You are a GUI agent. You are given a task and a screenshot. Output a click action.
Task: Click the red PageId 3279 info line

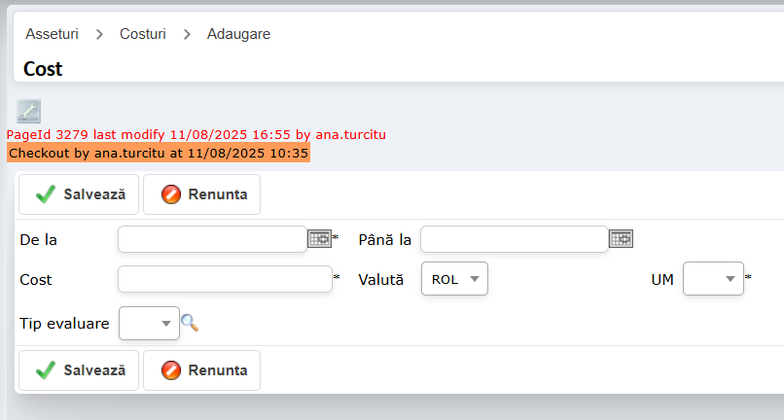tap(196, 134)
